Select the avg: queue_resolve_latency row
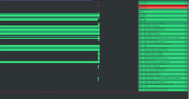189x99 pixels. (163, 56)
